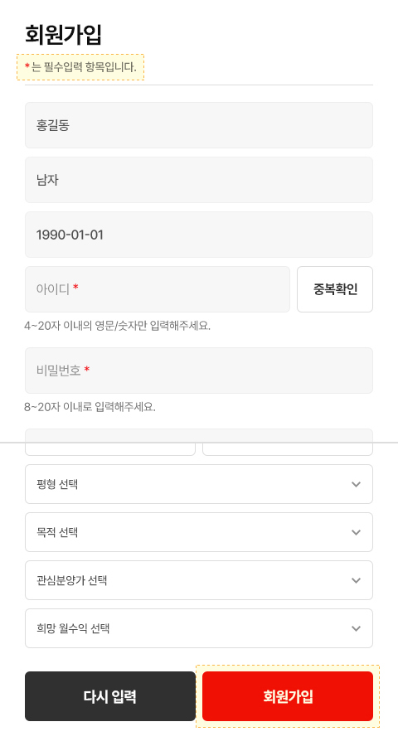Reset the form with 다시 입력

[x=110, y=696]
